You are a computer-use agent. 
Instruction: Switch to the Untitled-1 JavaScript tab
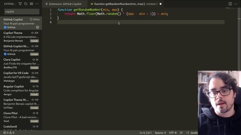[126, 4]
